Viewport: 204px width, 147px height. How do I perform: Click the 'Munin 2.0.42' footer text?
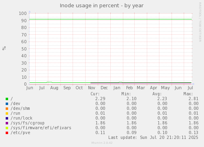[102, 143]
